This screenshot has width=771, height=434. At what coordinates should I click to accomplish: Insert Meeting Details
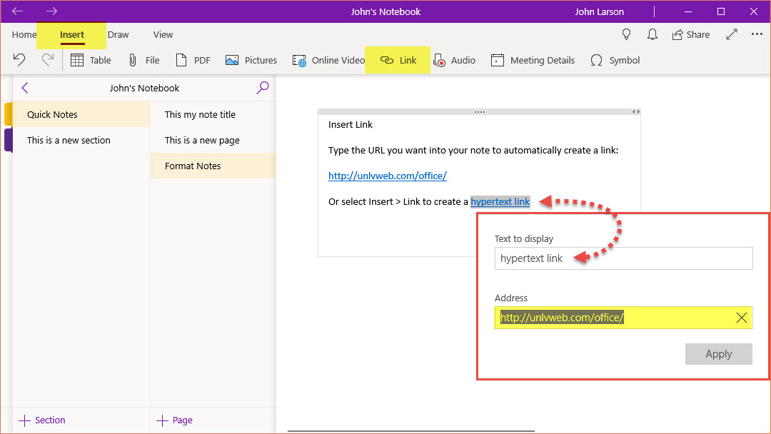coord(533,61)
